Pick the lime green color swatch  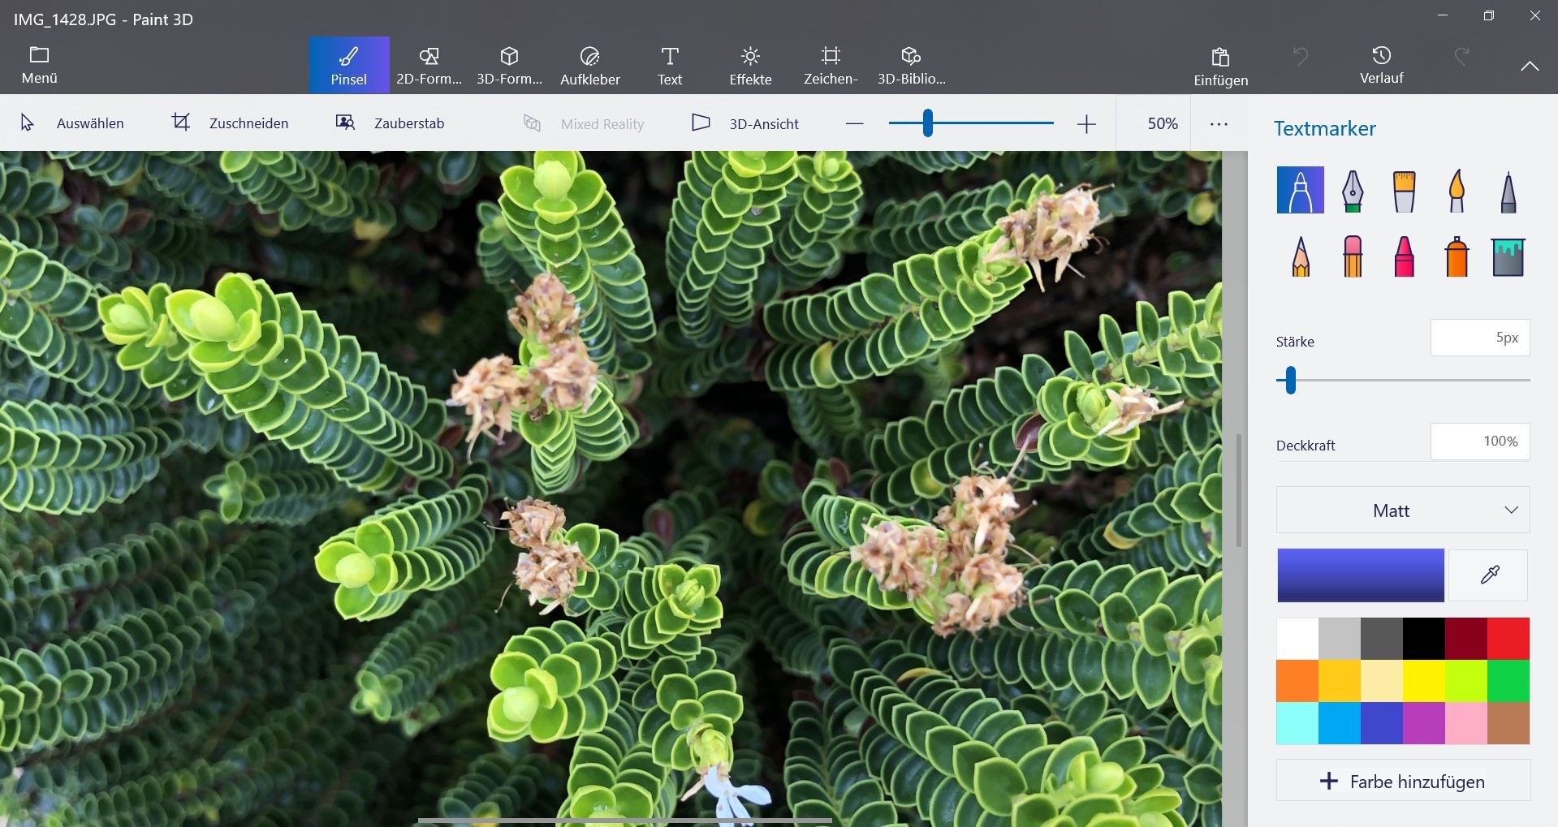pyautogui.click(x=1466, y=681)
